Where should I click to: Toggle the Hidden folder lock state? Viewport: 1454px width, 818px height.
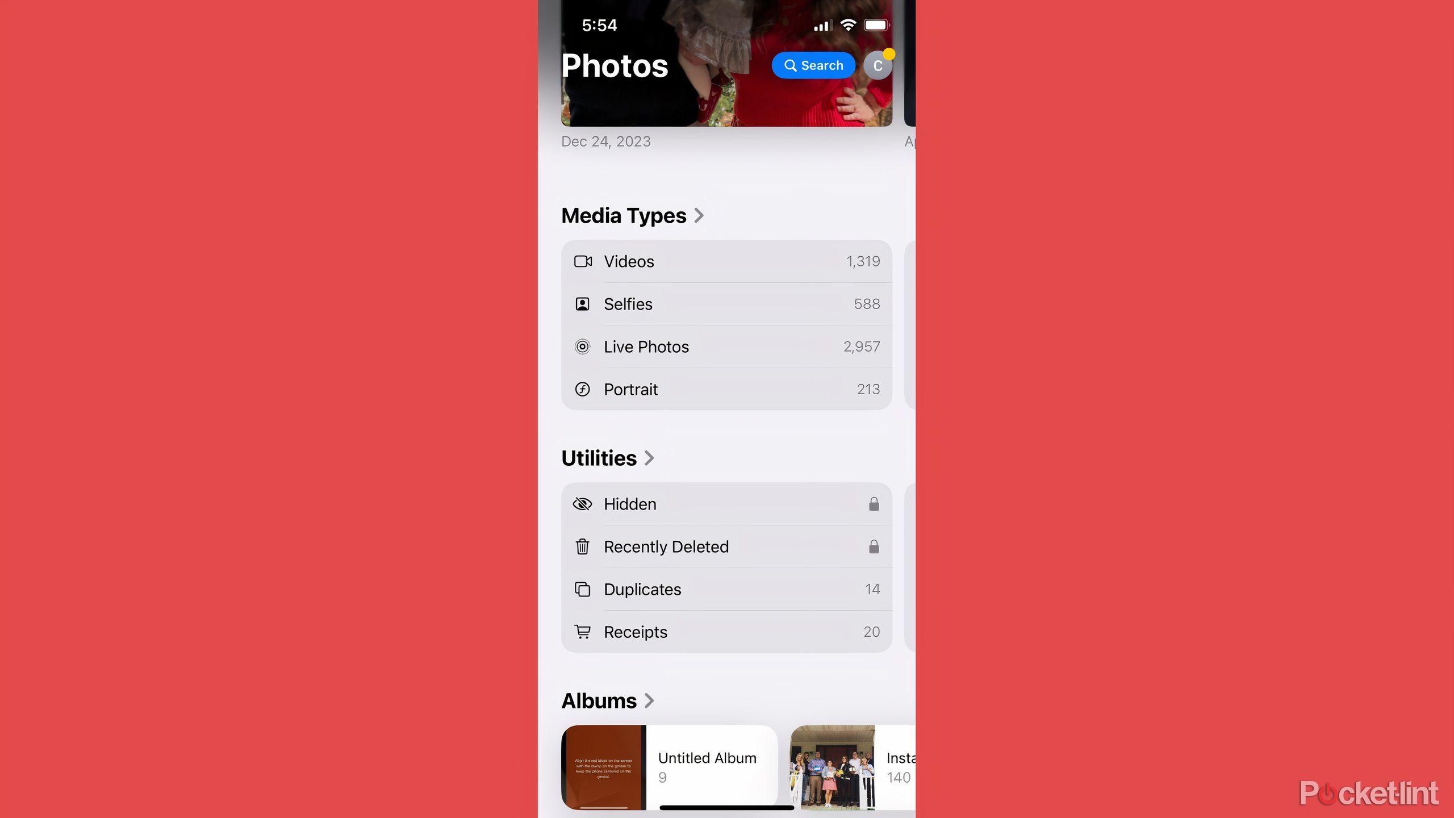(x=873, y=503)
